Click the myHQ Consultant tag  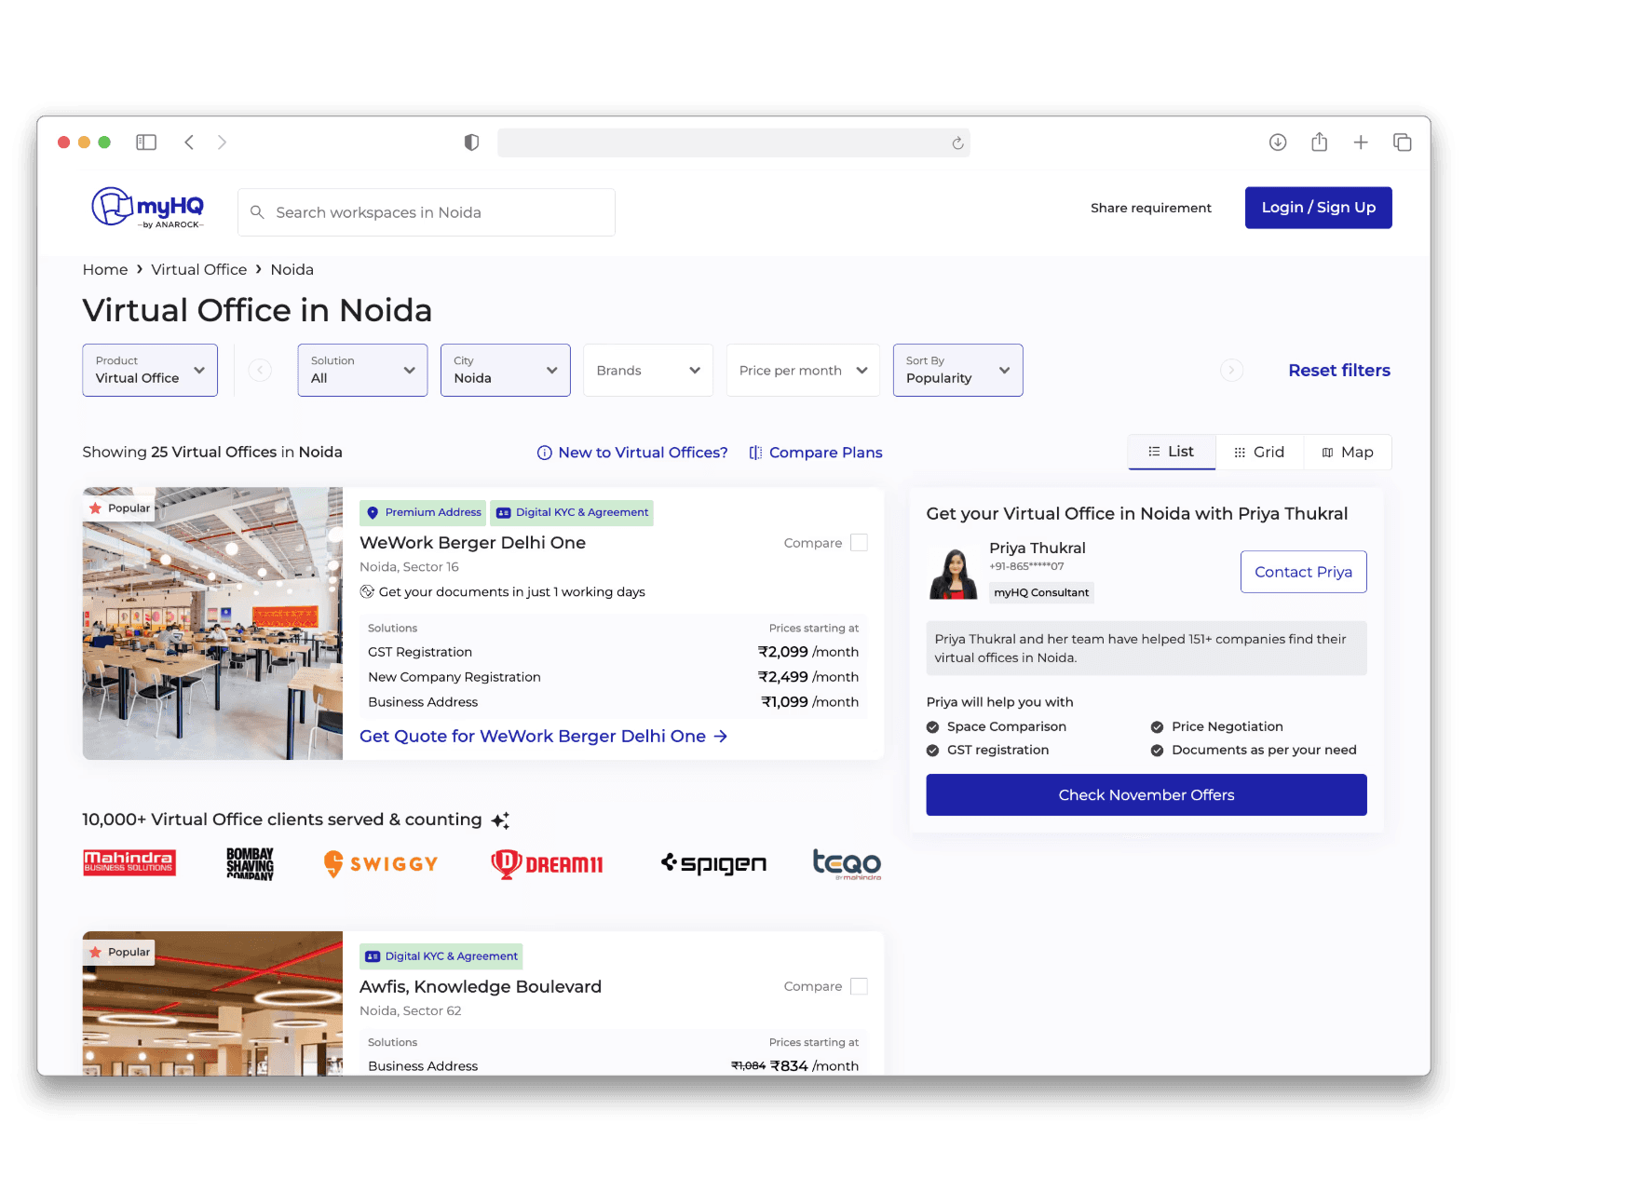[1041, 593]
